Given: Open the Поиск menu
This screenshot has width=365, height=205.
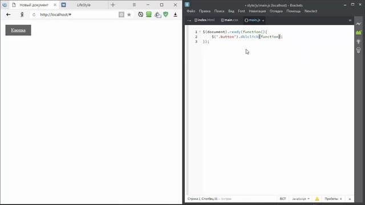Looking at the screenshot, I should [x=219, y=11].
